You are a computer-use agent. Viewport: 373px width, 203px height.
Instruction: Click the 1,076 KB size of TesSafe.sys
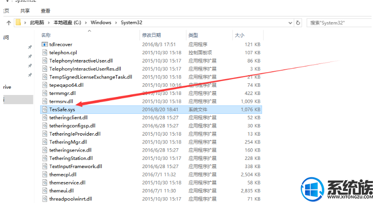click(250, 109)
